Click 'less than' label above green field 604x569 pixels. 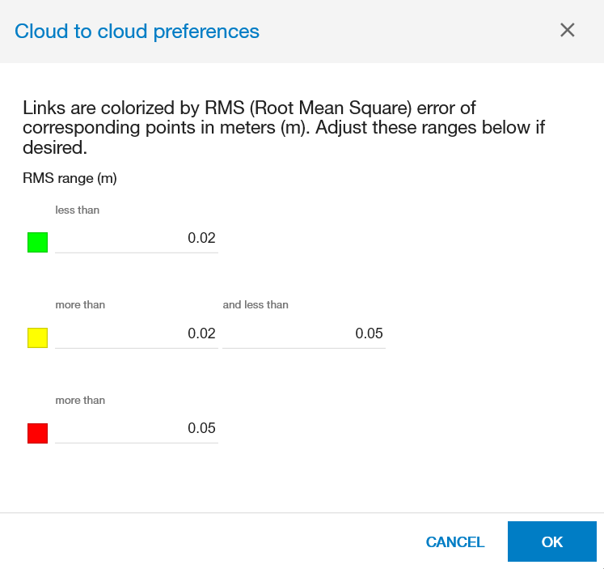77,210
